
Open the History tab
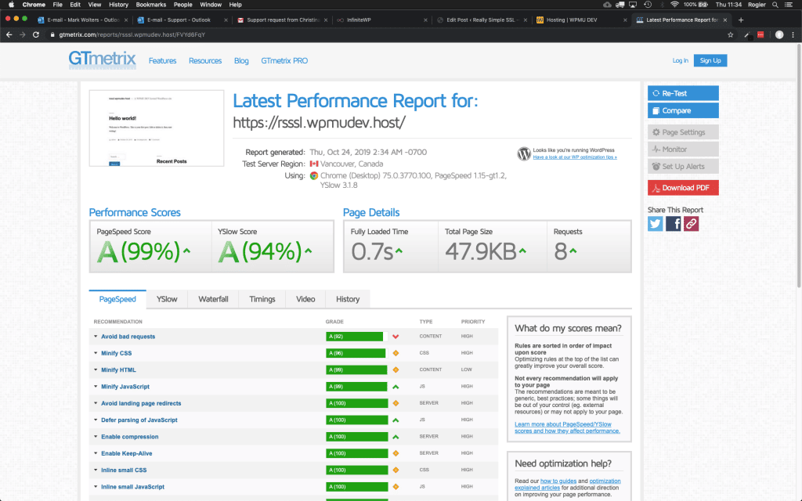[348, 299]
